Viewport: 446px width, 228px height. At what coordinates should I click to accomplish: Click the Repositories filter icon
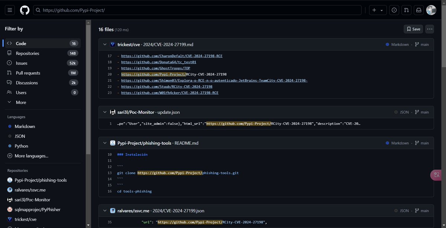[9, 53]
